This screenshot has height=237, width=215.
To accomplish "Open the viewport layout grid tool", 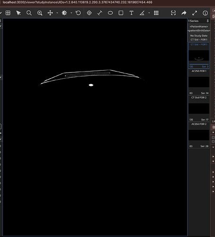I will [x=8, y=13].
